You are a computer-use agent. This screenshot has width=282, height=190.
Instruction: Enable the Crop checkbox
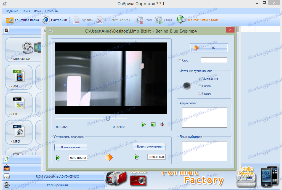point(180,61)
